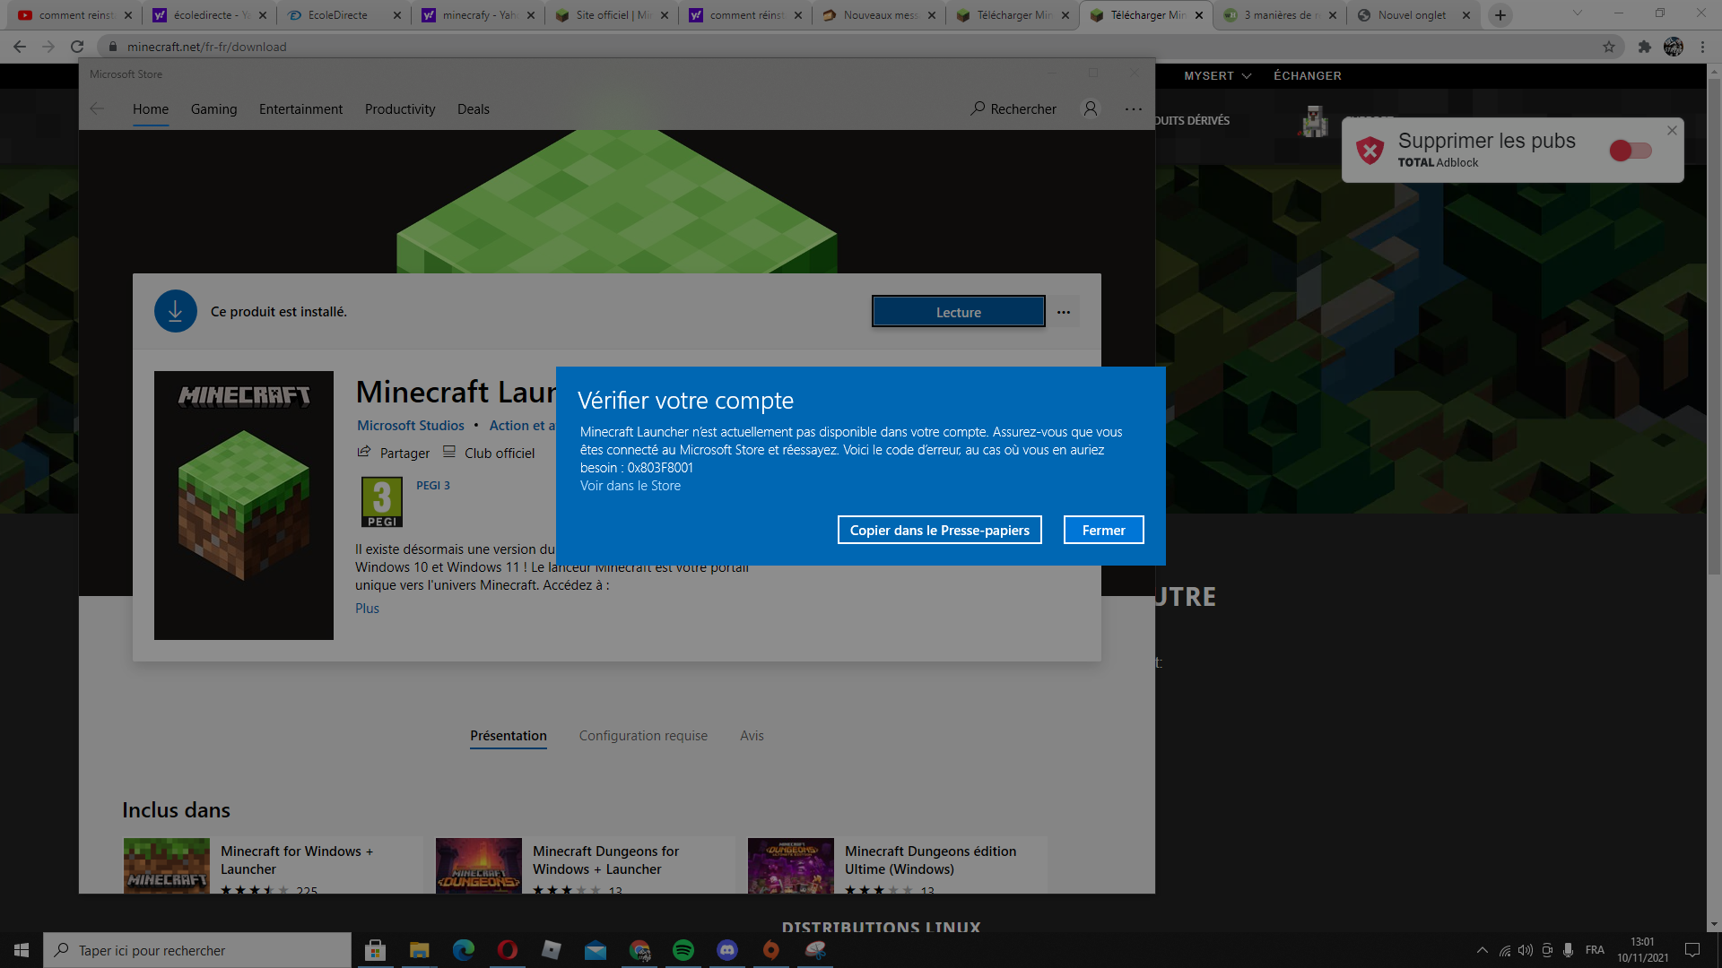Bookmark this page with the star icon
1722x968 pixels.
click(x=1609, y=47)
